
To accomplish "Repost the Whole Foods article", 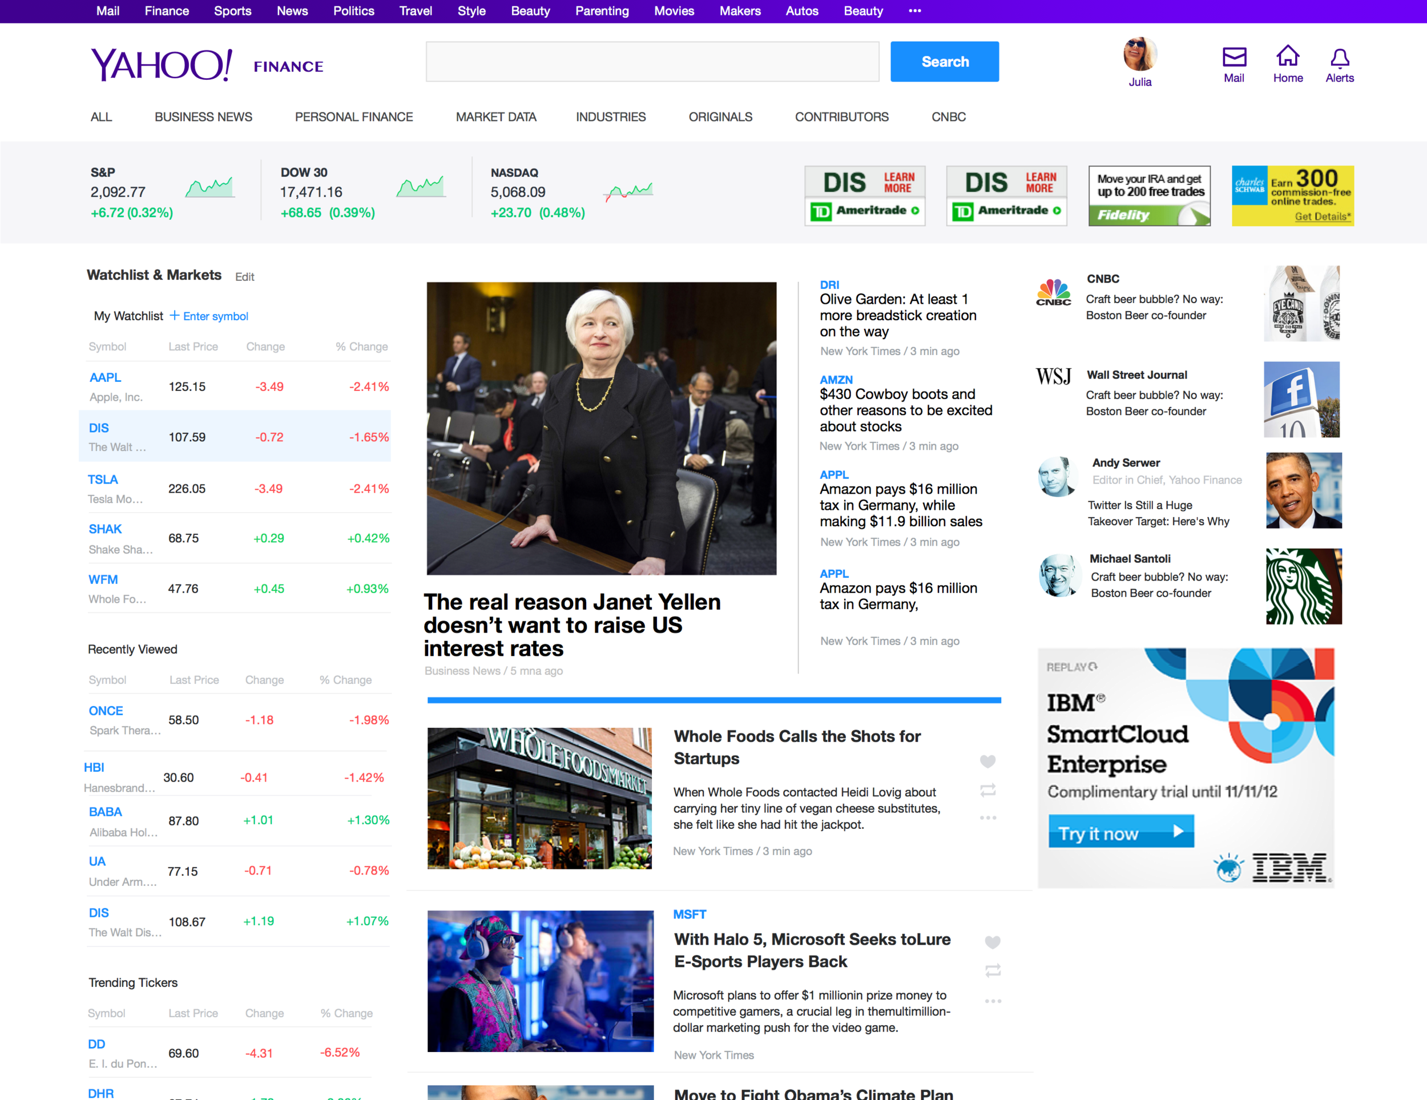I will pos(987,789).
